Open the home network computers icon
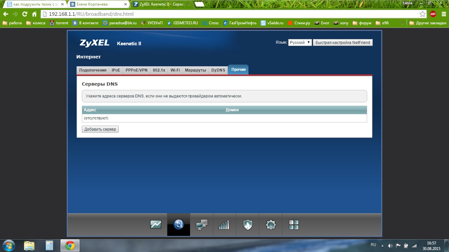Image resolution: width=449 pixels, height=252 pixels. [201, 225]
